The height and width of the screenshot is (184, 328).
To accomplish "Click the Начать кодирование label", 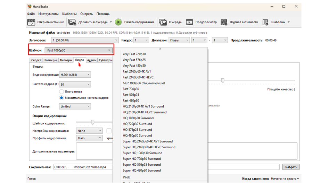I will [x=139, y=22].
